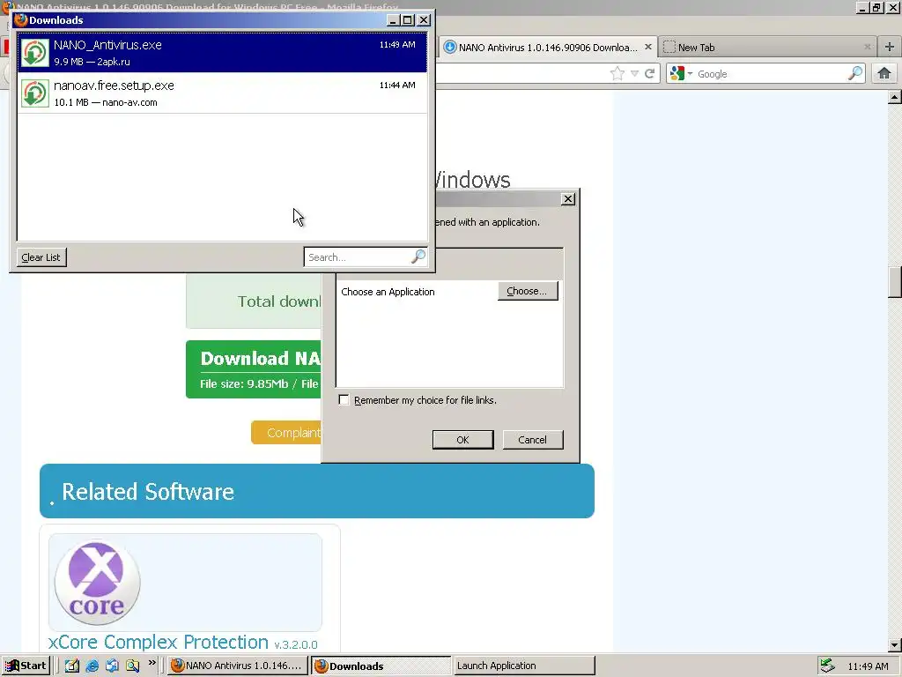Image resolution: width=902 pixels, height=677 pixels.
Task: Click the NANO_Antivirus.exe download file icon
Action: (35, 52)
